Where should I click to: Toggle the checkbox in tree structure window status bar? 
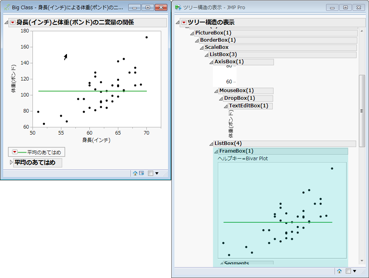coord(348,271)
